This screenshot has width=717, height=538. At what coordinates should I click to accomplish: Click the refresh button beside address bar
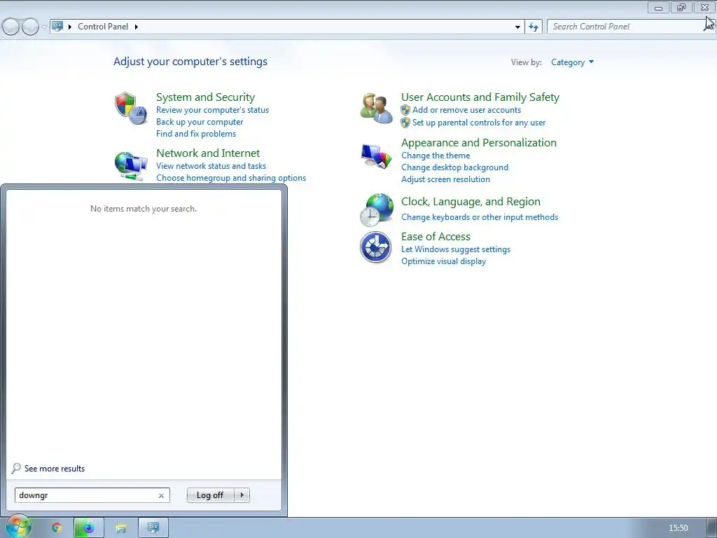[534, 27]
